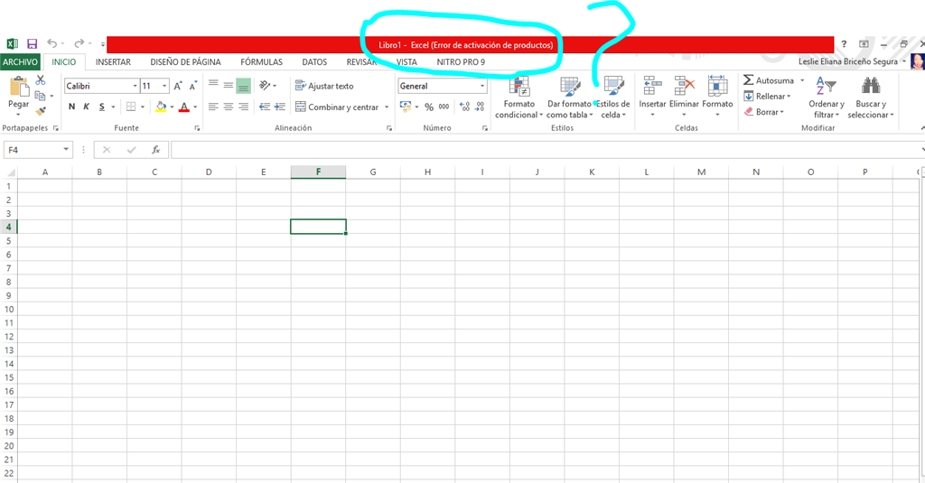Copy selection with the copy icon
The image size is (925, 483).
pos(40,96)
